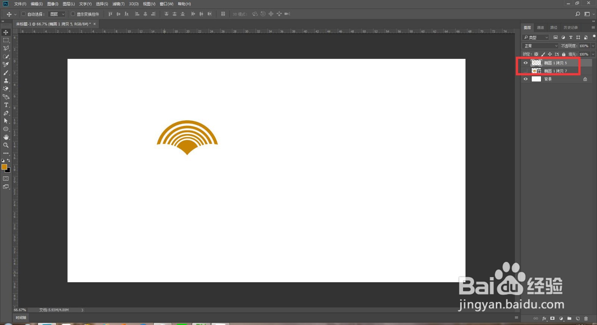Viewport: 597px width, 325px height.
Task: Select the Path Selection arrow tool
Action: [6, 121]
